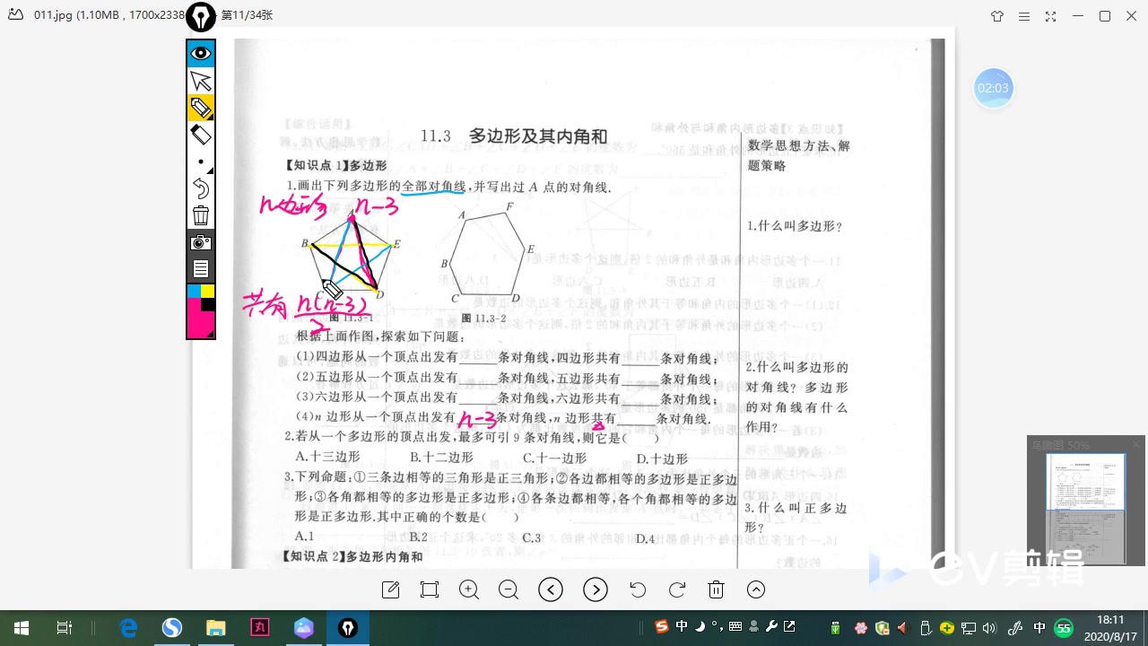Zoom in on the worksheet page
The height and width of the screenshot is (646, 1148).
(468, 589)
